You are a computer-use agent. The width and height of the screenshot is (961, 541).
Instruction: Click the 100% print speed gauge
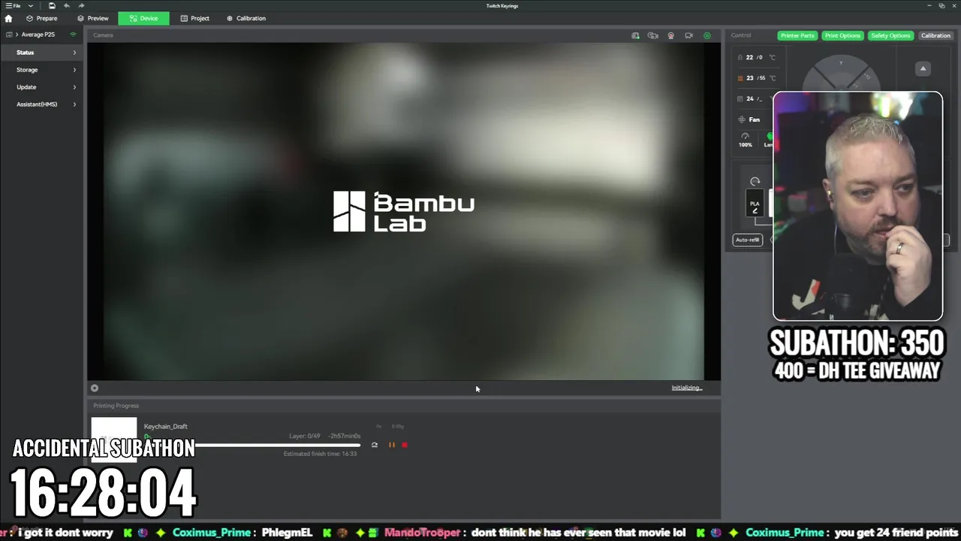pyautogui.click(x=745, y=140)
